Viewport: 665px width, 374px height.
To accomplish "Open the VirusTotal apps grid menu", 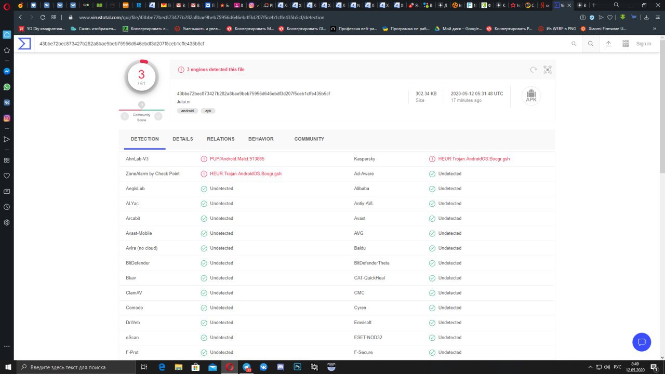I will 626,44.
